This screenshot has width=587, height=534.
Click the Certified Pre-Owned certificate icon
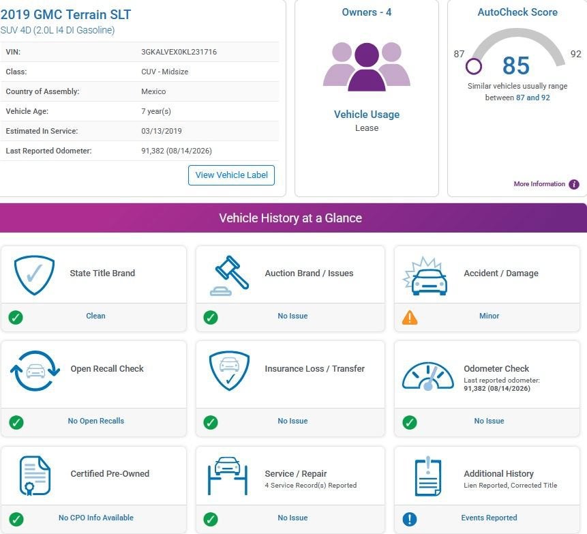tap(35, 475)
